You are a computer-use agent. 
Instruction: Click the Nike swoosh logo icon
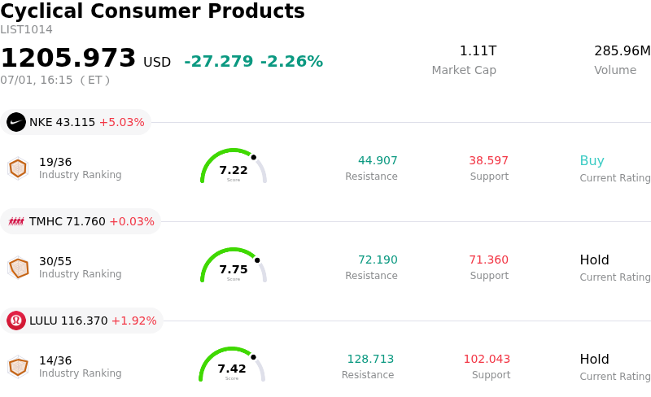16,122
